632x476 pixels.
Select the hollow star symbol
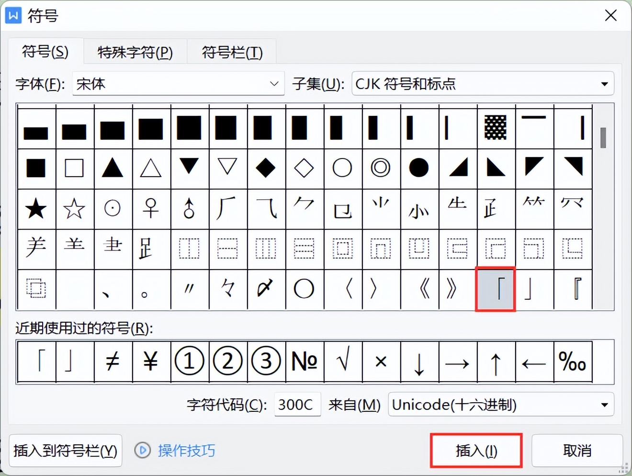pos(74,209)
